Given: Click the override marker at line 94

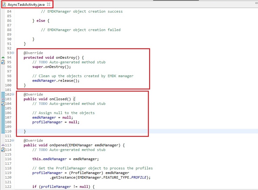Looking at the screenshot, I should coord(3,57).
